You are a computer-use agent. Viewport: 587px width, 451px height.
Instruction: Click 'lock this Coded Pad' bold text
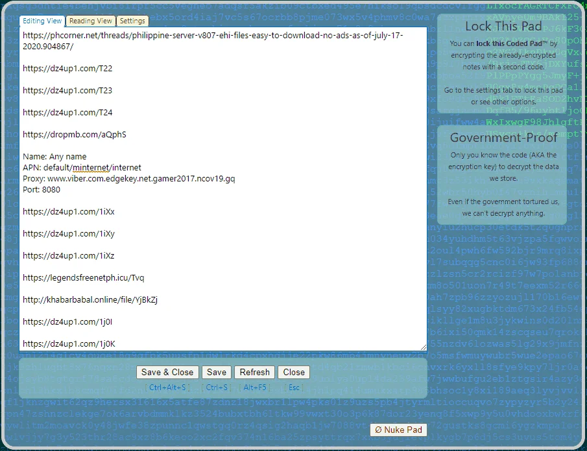512,43
